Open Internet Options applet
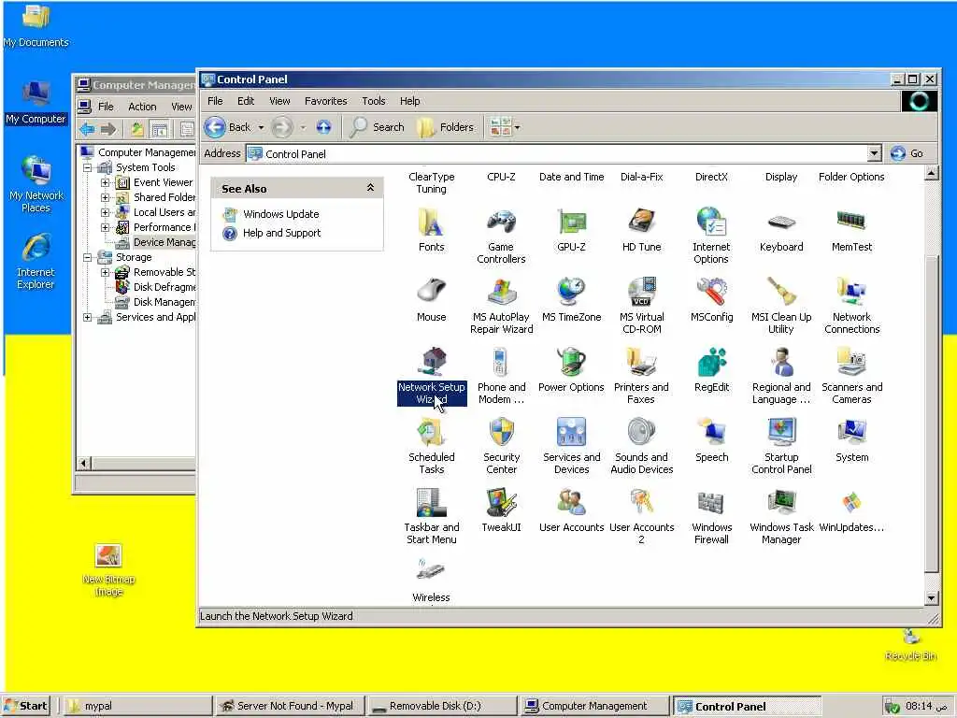The height and width of the screenshot is (718, 957). 711,223
